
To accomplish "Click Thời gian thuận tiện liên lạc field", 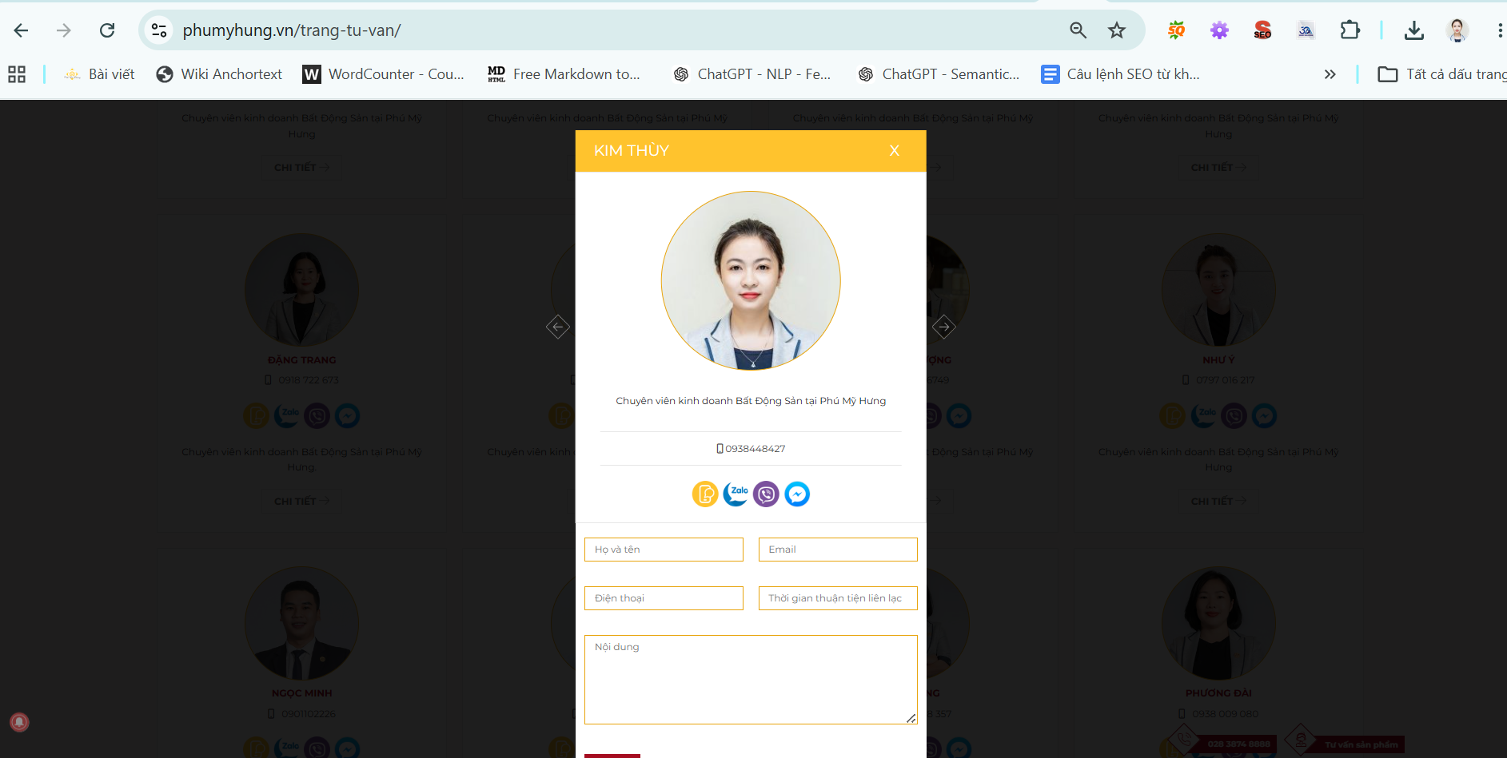I will click(x=838, y=598).
